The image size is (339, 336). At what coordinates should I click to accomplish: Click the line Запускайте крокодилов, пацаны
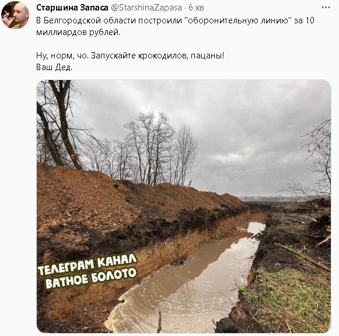(x=158, y=56)
